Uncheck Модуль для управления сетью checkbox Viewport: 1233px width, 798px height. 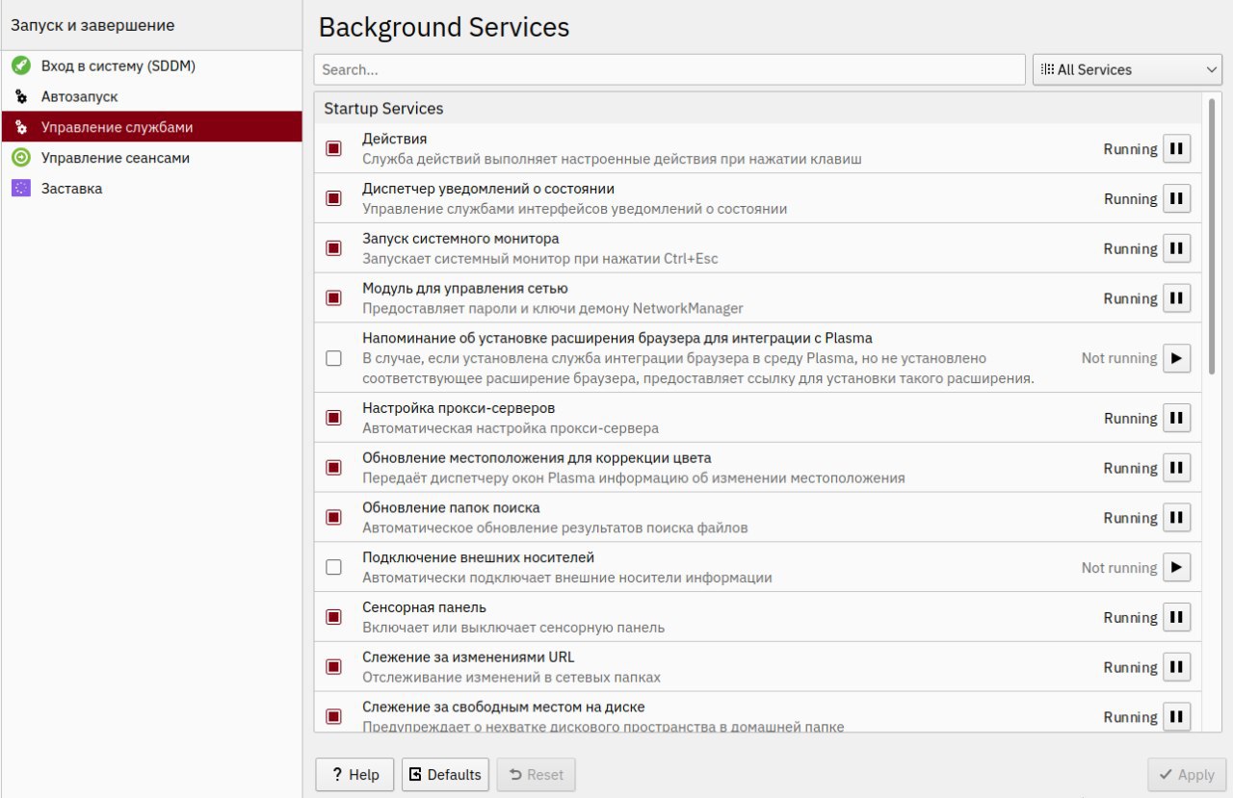point(333,298)
